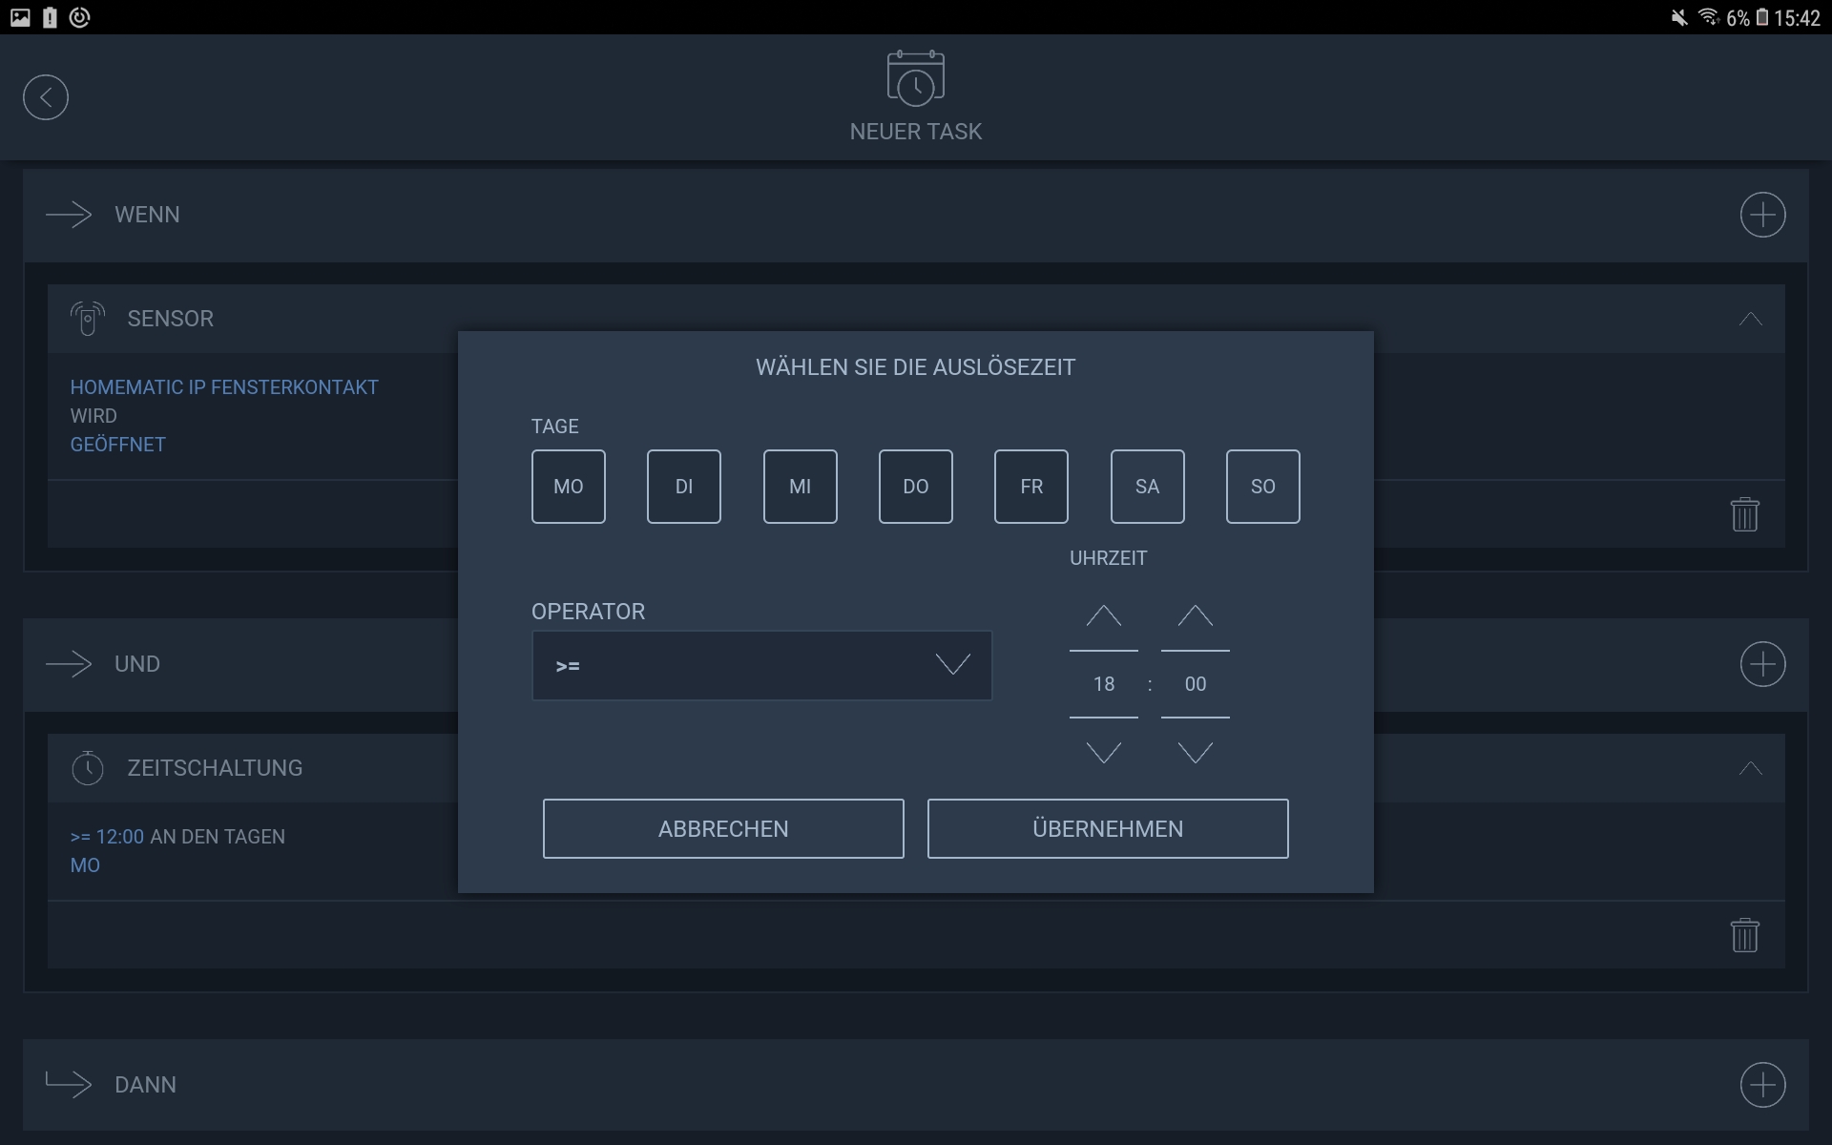Collapse the ZEITSCHALTUNG section
The height and width of the screenshot is (1145, 1832).
tap(1750, 768)
